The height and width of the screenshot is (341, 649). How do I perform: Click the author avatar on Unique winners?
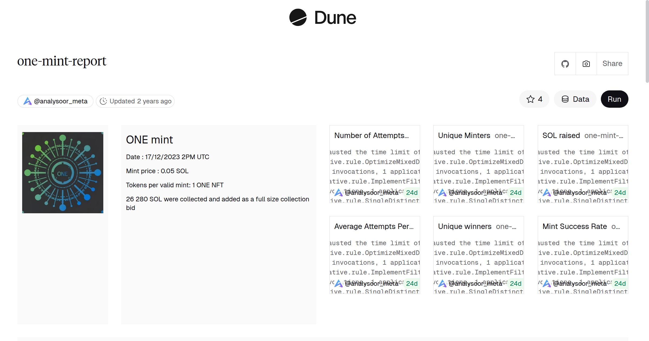(442, 284)
